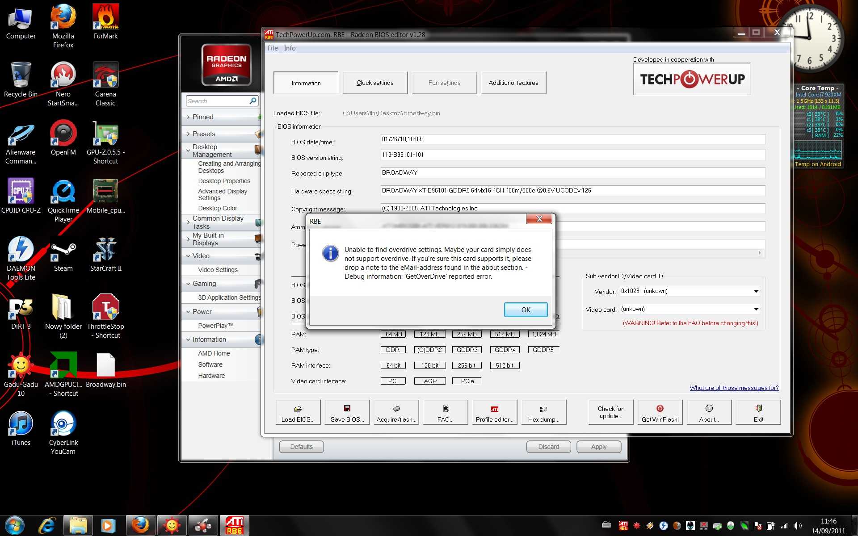The width and height of the screenshot is (858, 536).
Task: Click the Catalyst Search input field
Action: [218, 101]
